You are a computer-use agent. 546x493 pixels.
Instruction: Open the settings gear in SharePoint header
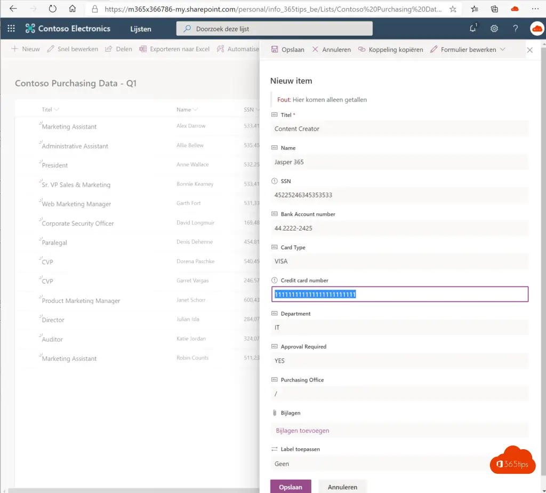pos(494,28)
